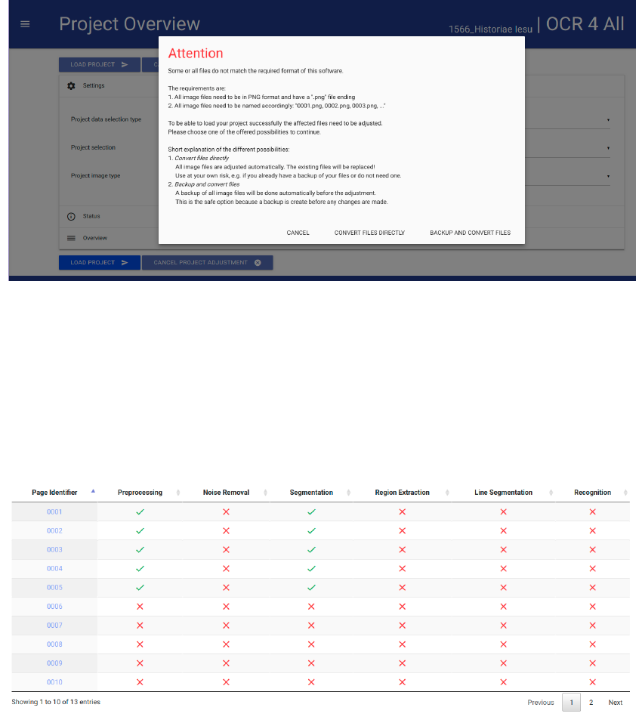Open page 0010 link
Viewport: 642px width, 723px height.
54,682
